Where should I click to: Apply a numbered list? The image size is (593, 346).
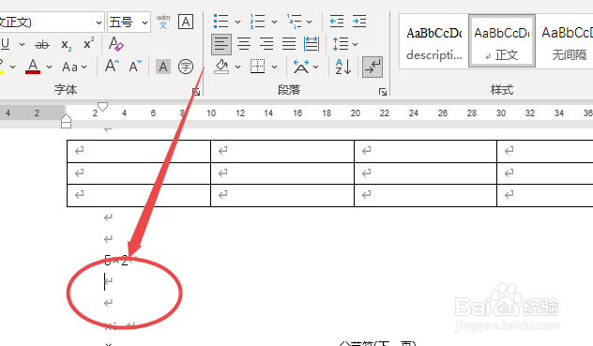(x=257, y=22)
